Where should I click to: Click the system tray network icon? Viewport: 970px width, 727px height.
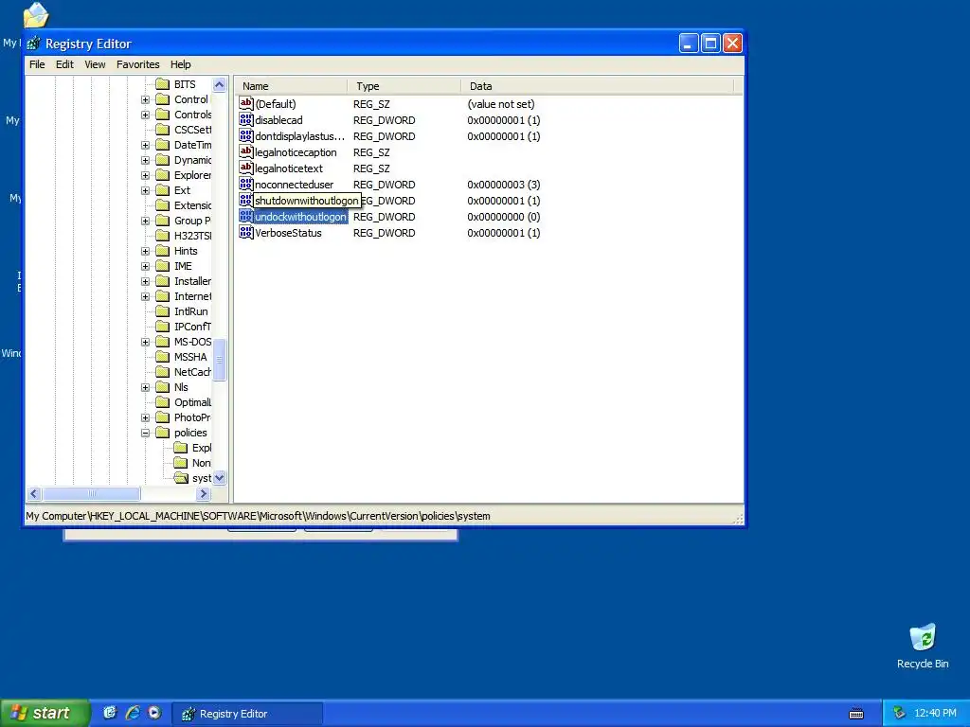pos(899,713)
